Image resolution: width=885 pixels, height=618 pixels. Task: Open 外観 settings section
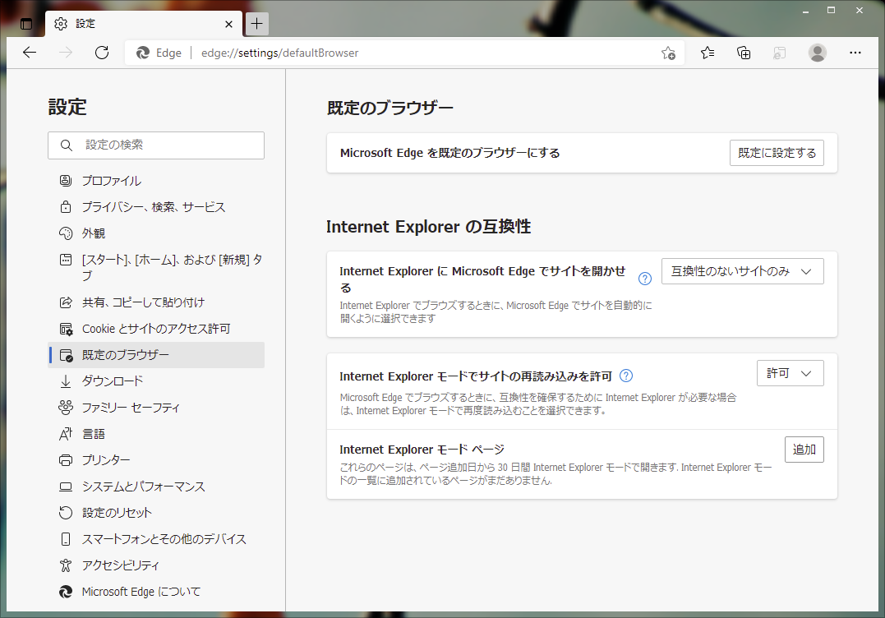[156, 233]
